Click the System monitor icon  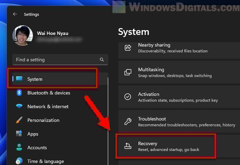tap(19, 79)
